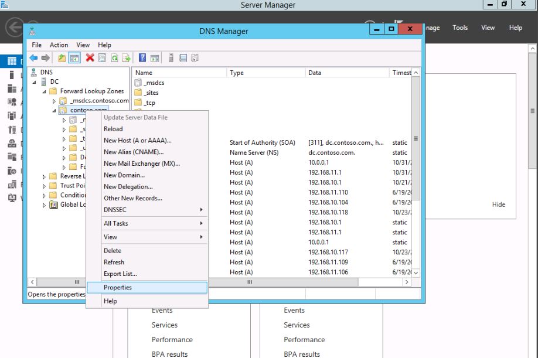Screen dimensions: 538x358
Task: Select the network globe server icon in sidebar
Action: click(x=12, y=144)
